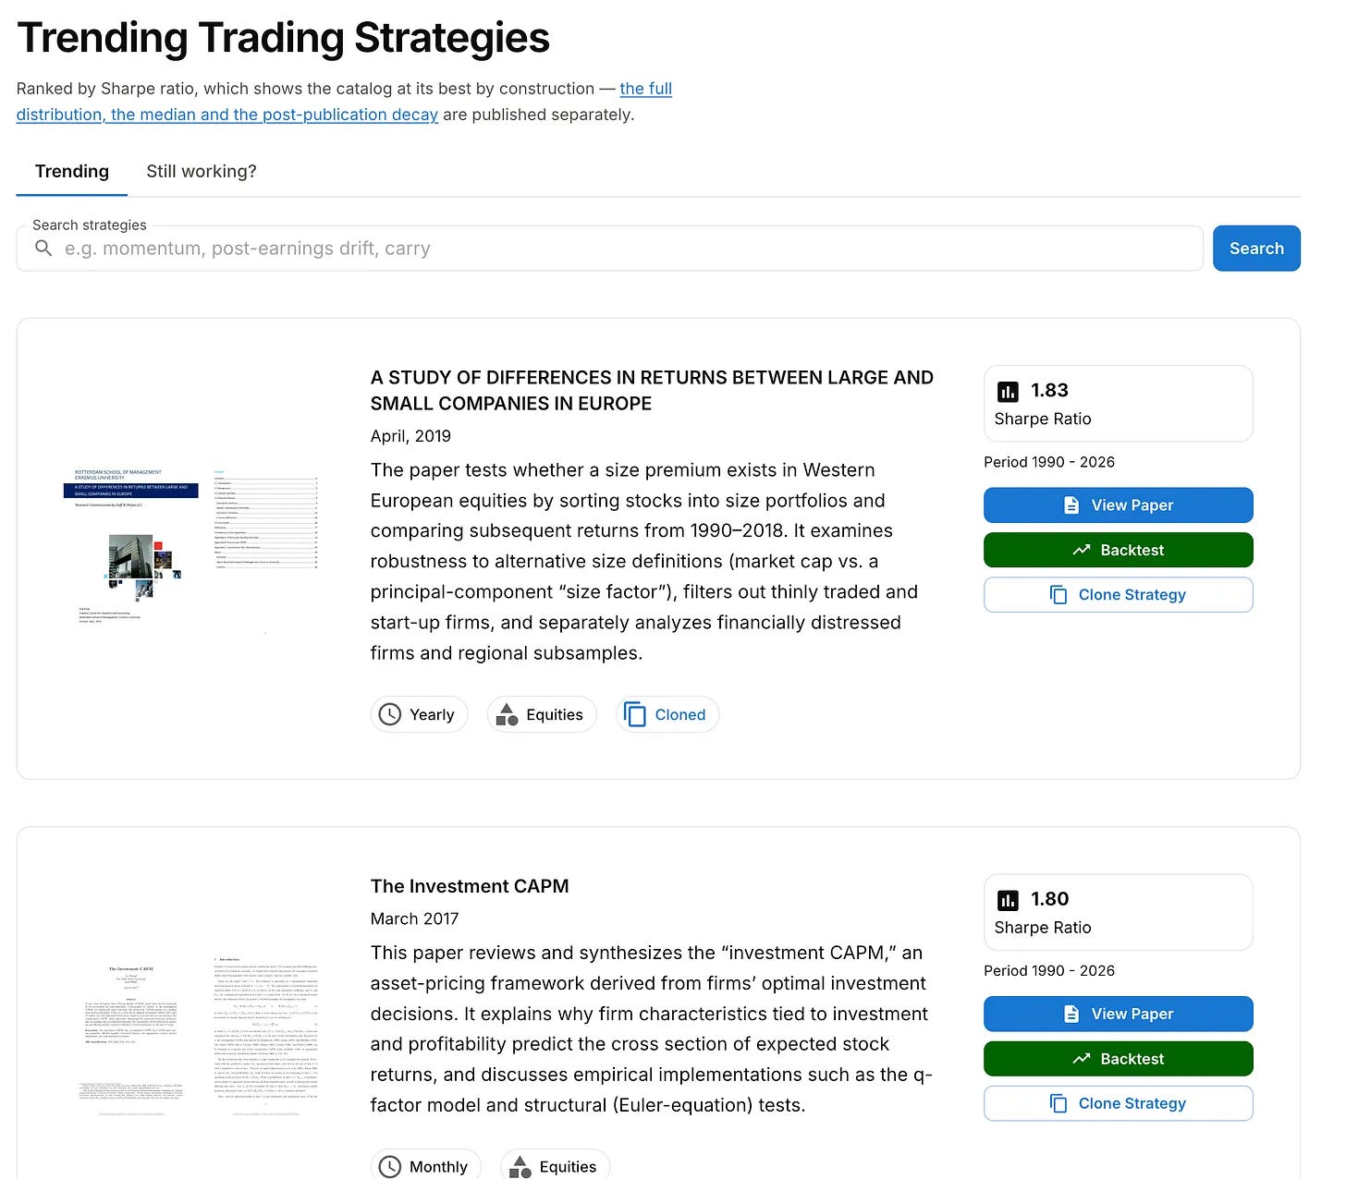The width and height of the screenshot is (1346, 1179).
Task: View Paper for The Investment CAPM
Action: (x=1119, y=1014)
